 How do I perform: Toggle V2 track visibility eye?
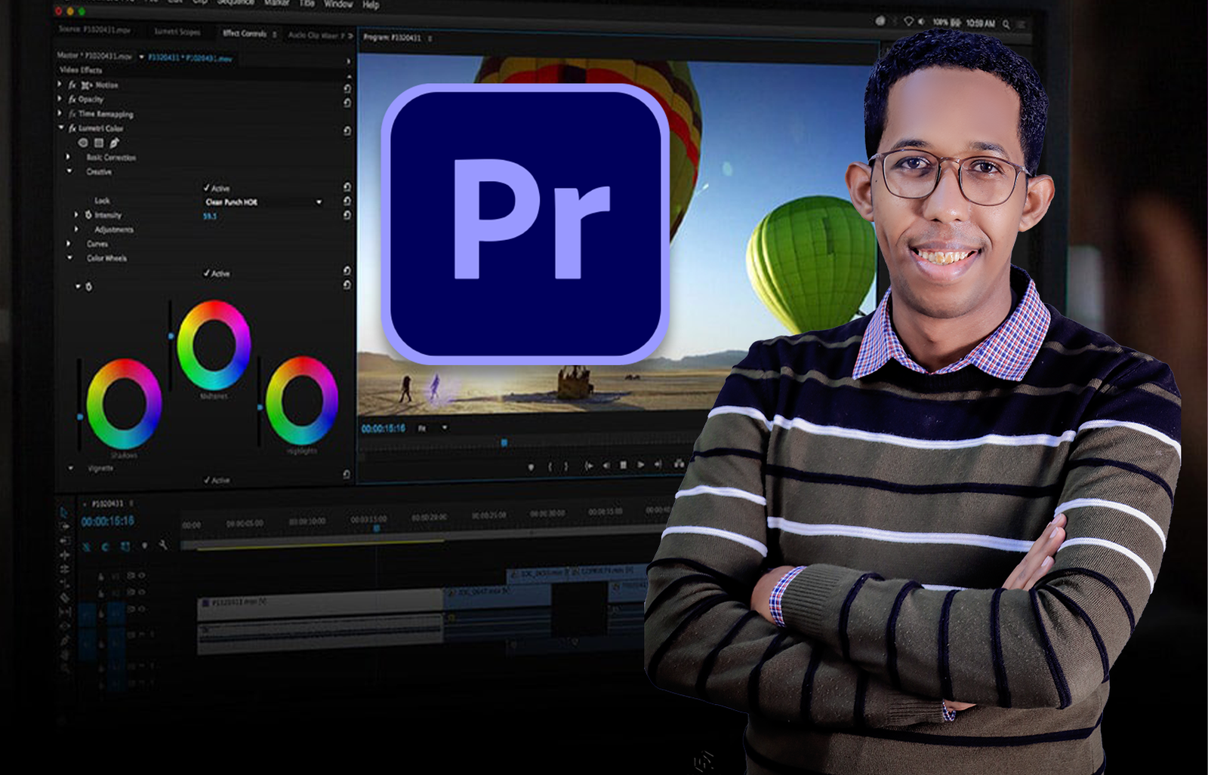[141, 592]
